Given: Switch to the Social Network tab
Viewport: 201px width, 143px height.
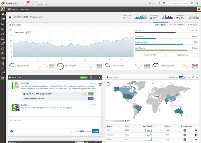Looking at the screenshot, I should pyautogui.click(x=177, y=25).
